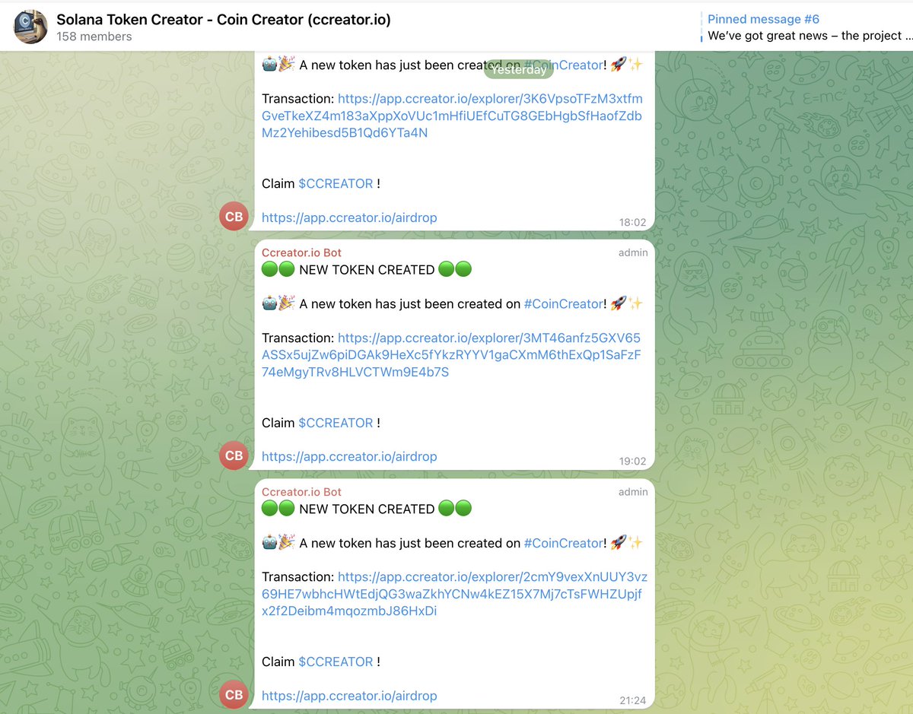Viewport: 913px width, 714px height.
Task: Click the 19:02 message timestamp
Action: tap(633, 461)
